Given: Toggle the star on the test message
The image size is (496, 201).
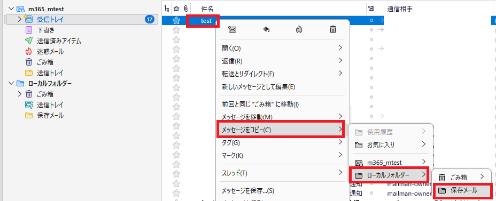Looking at the screenshot, I should click(176, 20).
